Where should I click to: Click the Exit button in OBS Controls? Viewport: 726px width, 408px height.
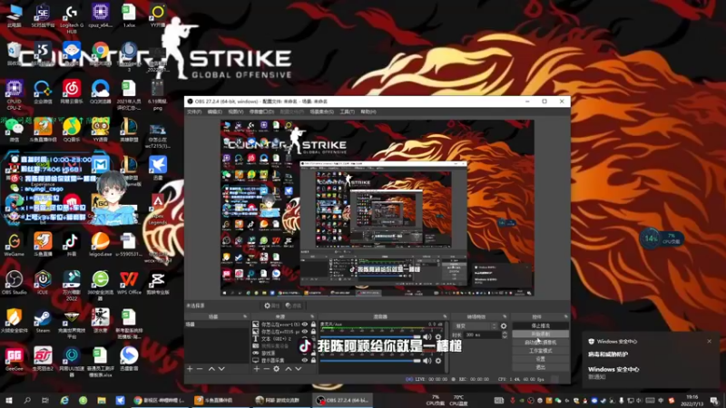(540, 367)
